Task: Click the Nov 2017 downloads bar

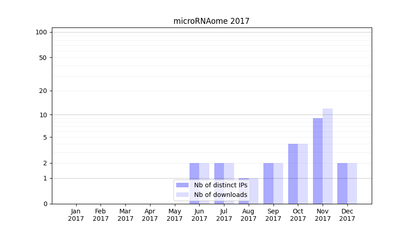Action: tap(328, 156)
